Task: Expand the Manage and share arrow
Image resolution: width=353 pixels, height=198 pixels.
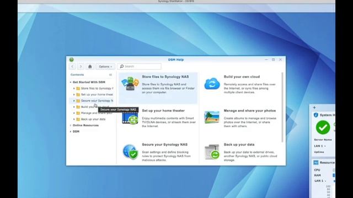Action: pyautogui.click(x=74, y=113)
